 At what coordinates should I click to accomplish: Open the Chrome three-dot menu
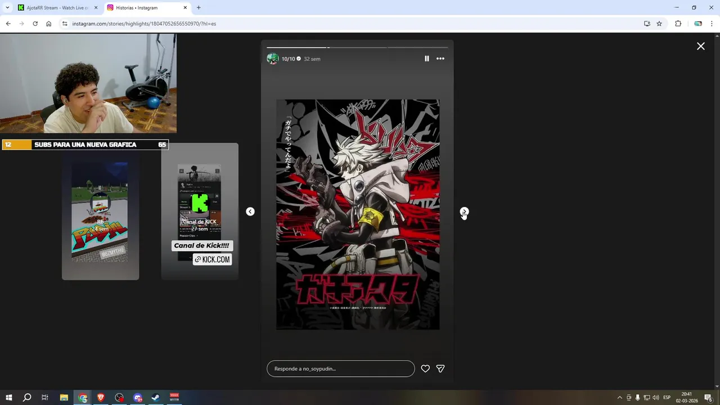[x=712, y=24]
